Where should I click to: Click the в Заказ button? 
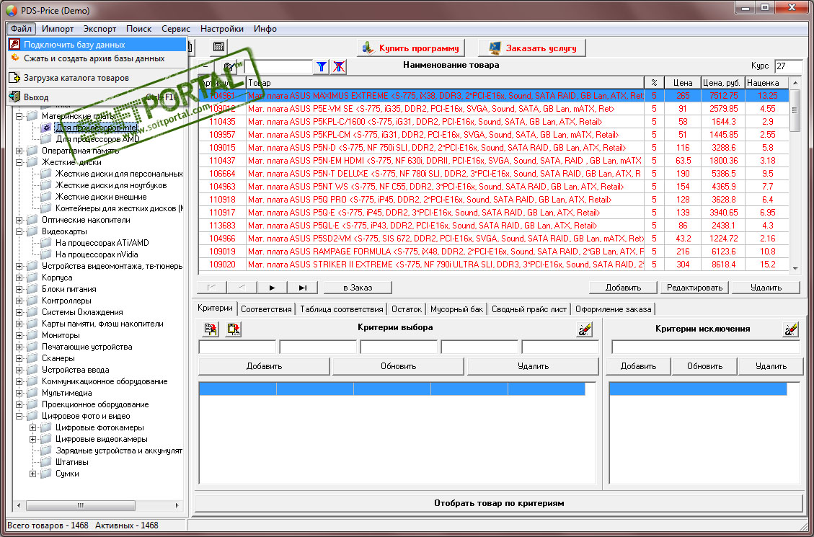coord(358,288)
